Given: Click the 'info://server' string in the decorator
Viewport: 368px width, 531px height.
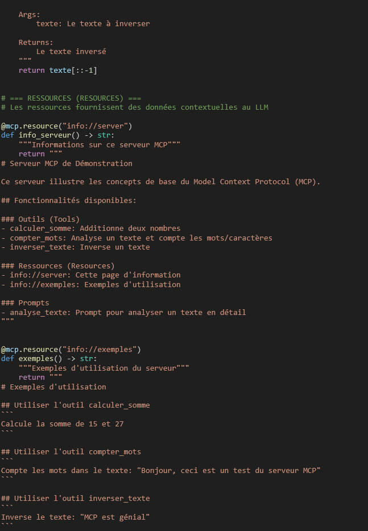Looking at the screenshot, I should [98, 126].
